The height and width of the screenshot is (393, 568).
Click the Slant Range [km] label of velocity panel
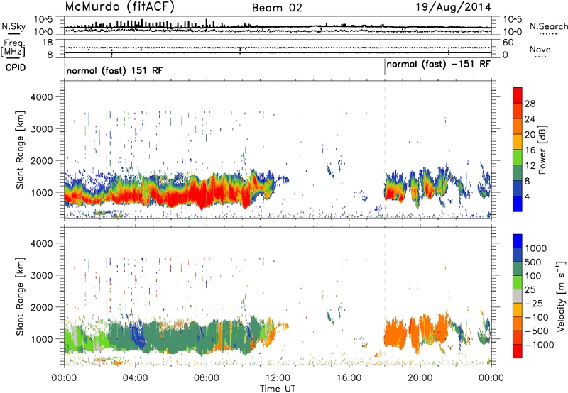click(x=20, y=296)
